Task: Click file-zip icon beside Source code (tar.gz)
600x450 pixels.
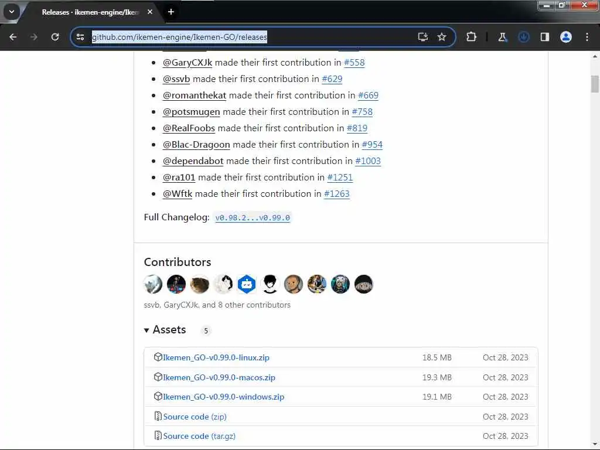Action: 158,435
